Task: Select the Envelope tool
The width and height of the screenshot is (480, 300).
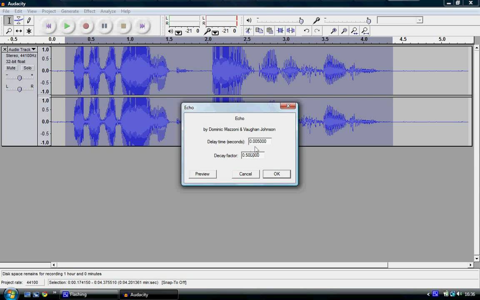Action: [19, 20]
